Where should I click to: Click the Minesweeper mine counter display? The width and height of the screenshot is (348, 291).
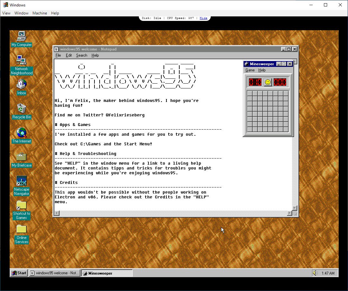pos(255,82)
